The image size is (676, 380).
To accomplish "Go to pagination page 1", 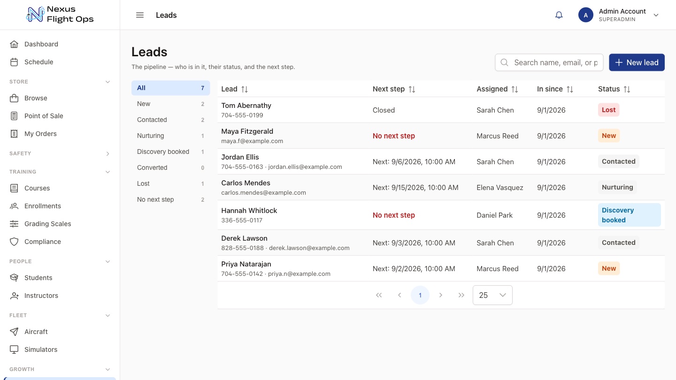I will coord(420,295).
